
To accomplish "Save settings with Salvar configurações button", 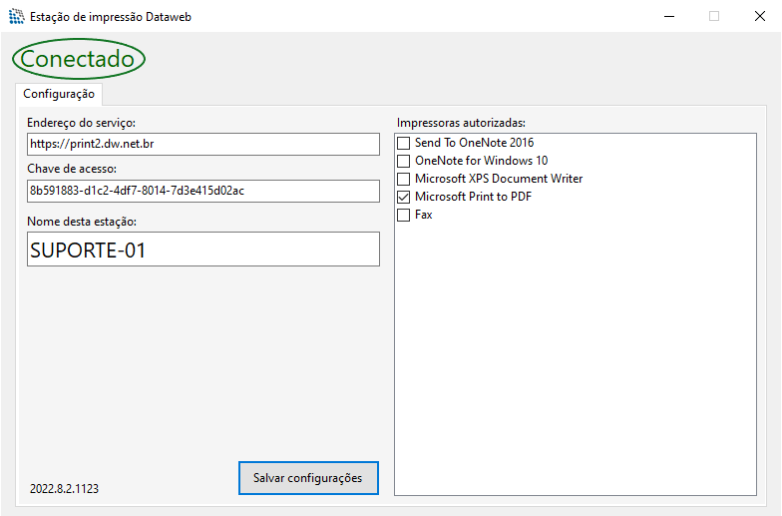I will click(308, 478).
